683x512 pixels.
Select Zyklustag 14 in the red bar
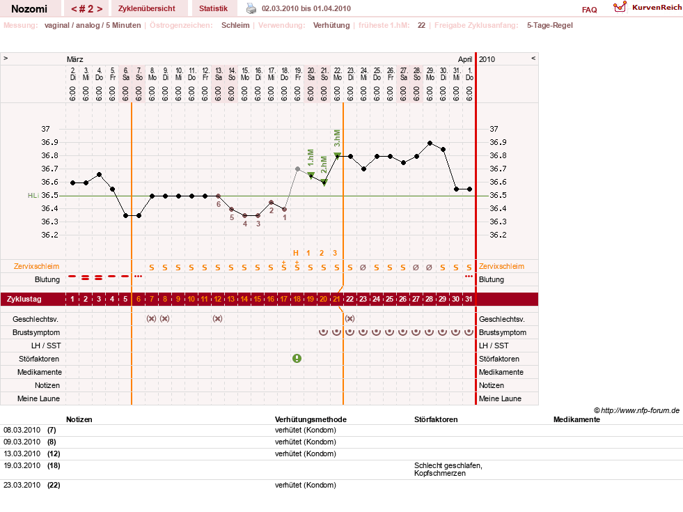(244, 299)
